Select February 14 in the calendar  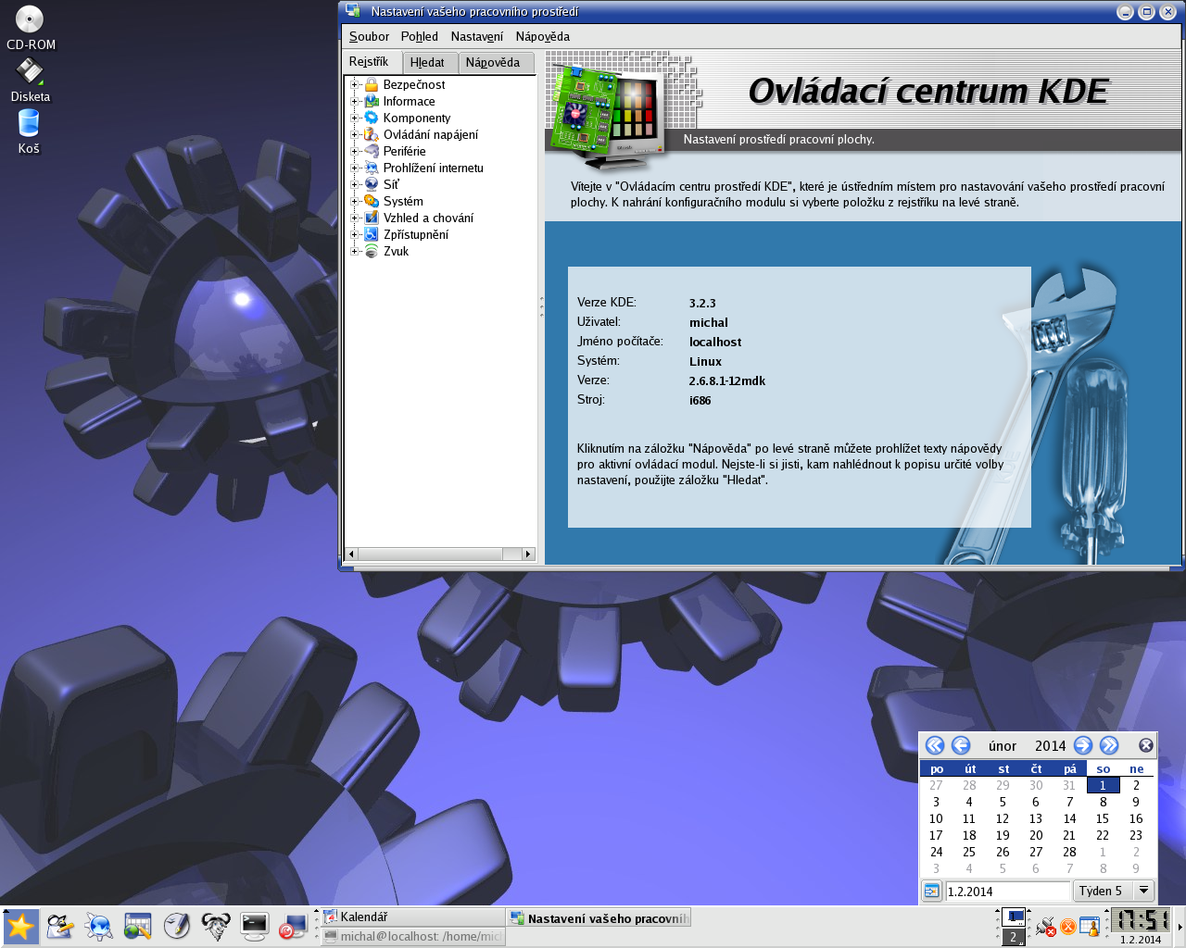(x=1069, y=819)
